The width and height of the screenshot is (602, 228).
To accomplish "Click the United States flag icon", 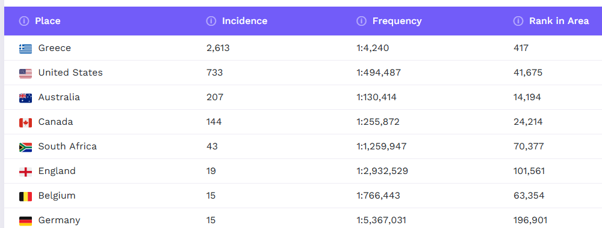I will click(x=26, y=73).
